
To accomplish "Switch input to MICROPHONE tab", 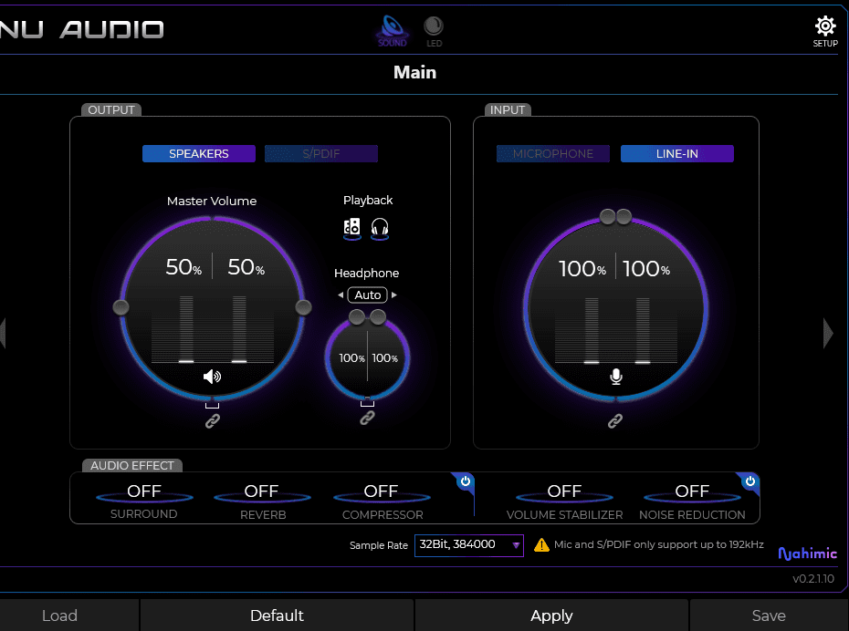I will point(553,153).
